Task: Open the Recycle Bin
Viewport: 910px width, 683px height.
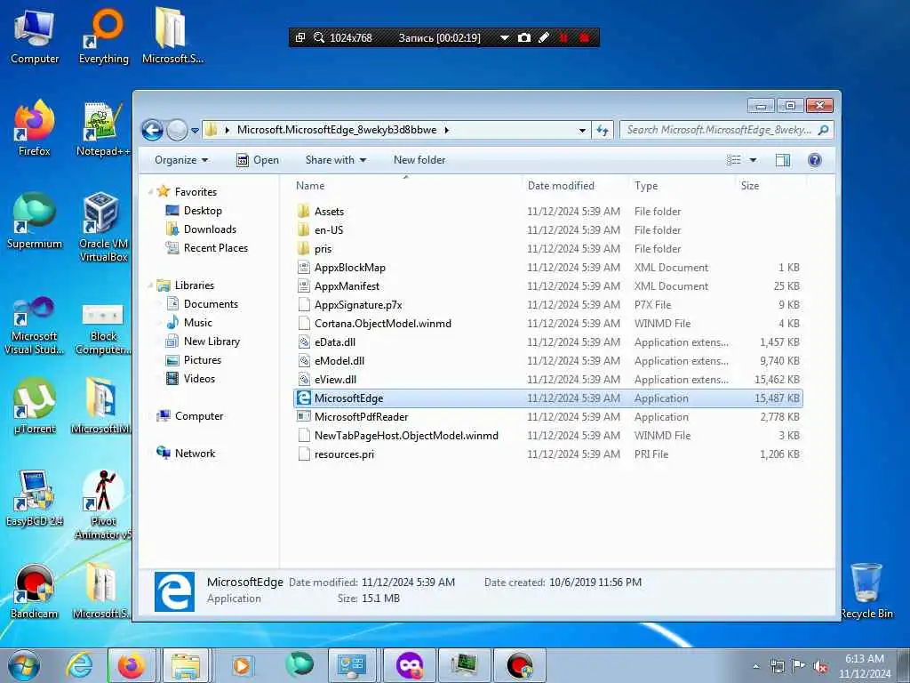Action: point(866,591)
